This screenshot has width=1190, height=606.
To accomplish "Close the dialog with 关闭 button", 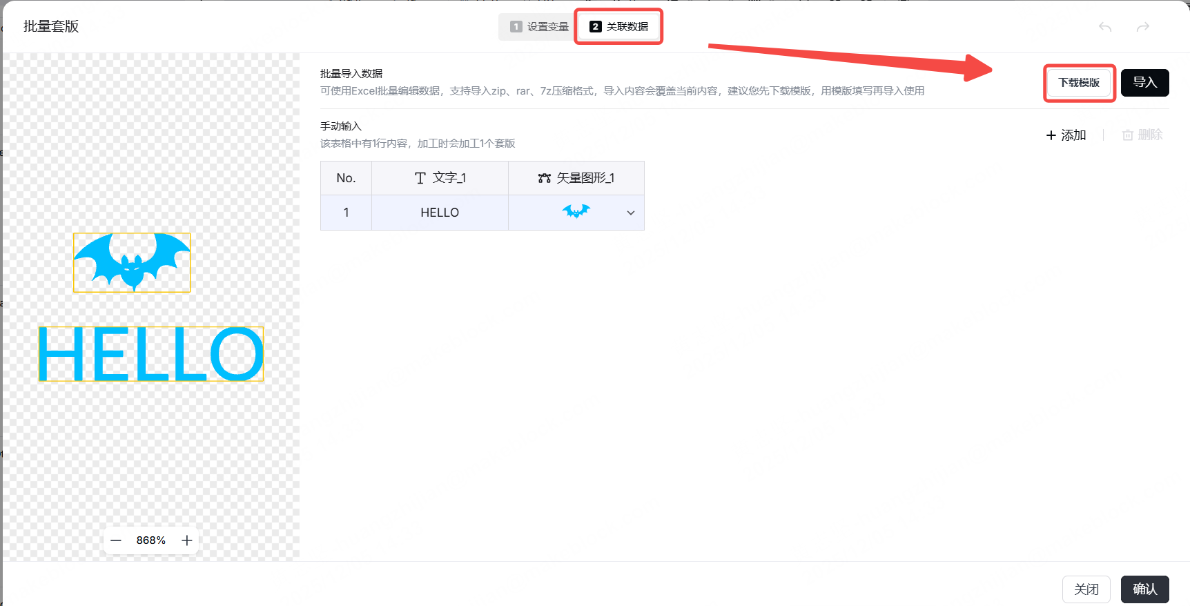I will pyautogui.click(x=1086, y=589).
